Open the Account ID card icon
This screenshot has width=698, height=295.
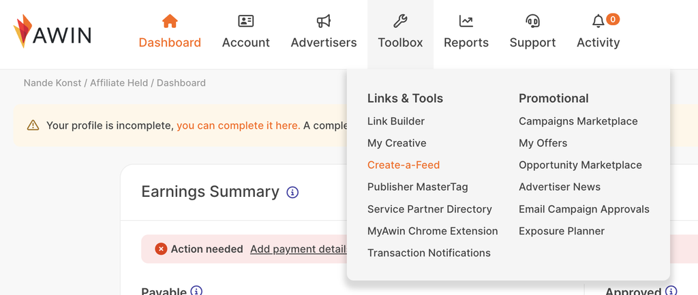click(x=245, y=20)
